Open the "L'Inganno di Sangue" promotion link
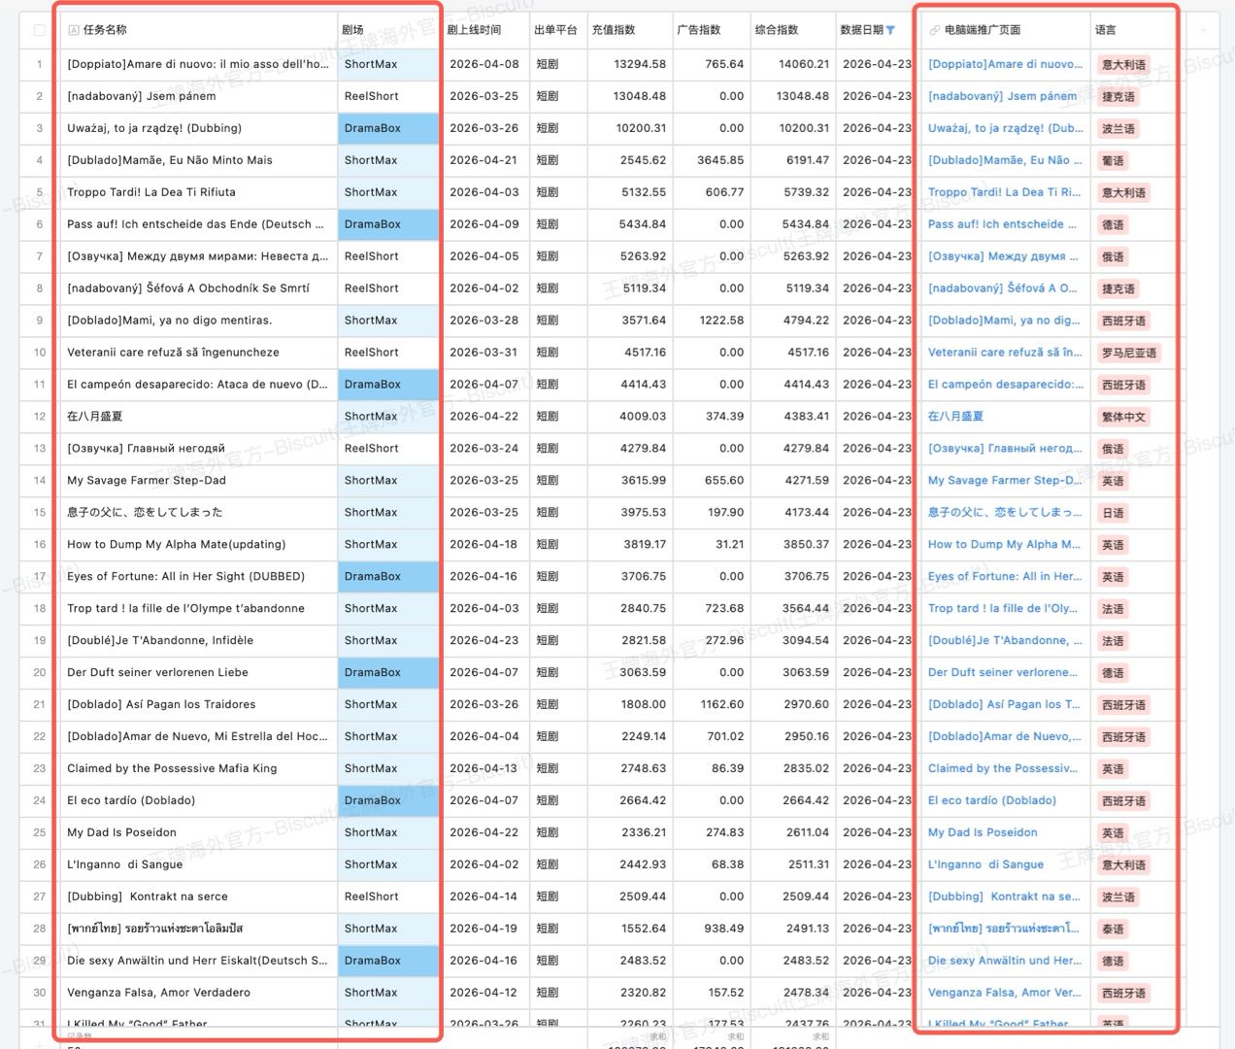 [985, 864]
